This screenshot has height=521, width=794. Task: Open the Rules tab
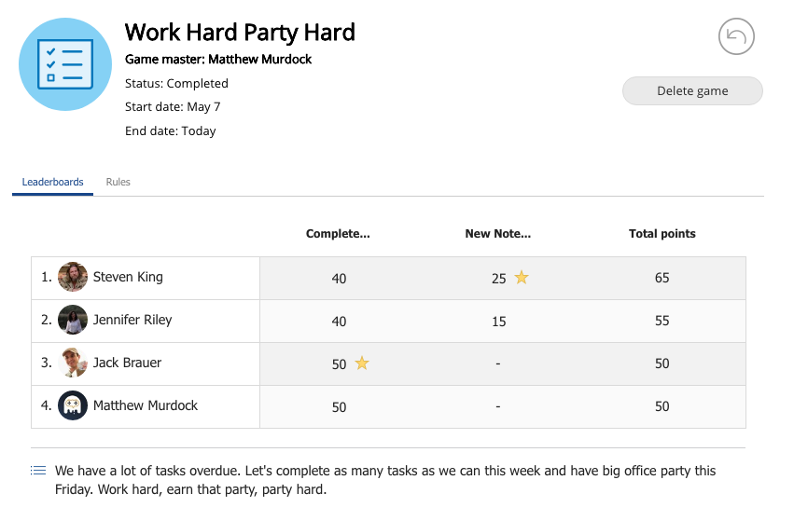click(118, 182)
